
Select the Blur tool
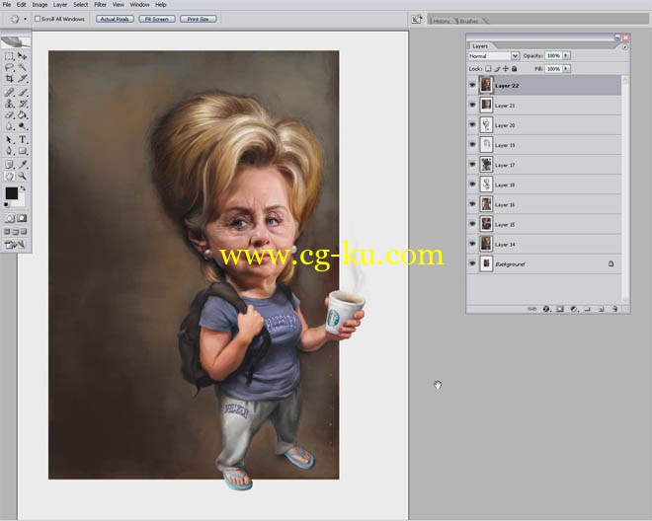pos(9,126)
